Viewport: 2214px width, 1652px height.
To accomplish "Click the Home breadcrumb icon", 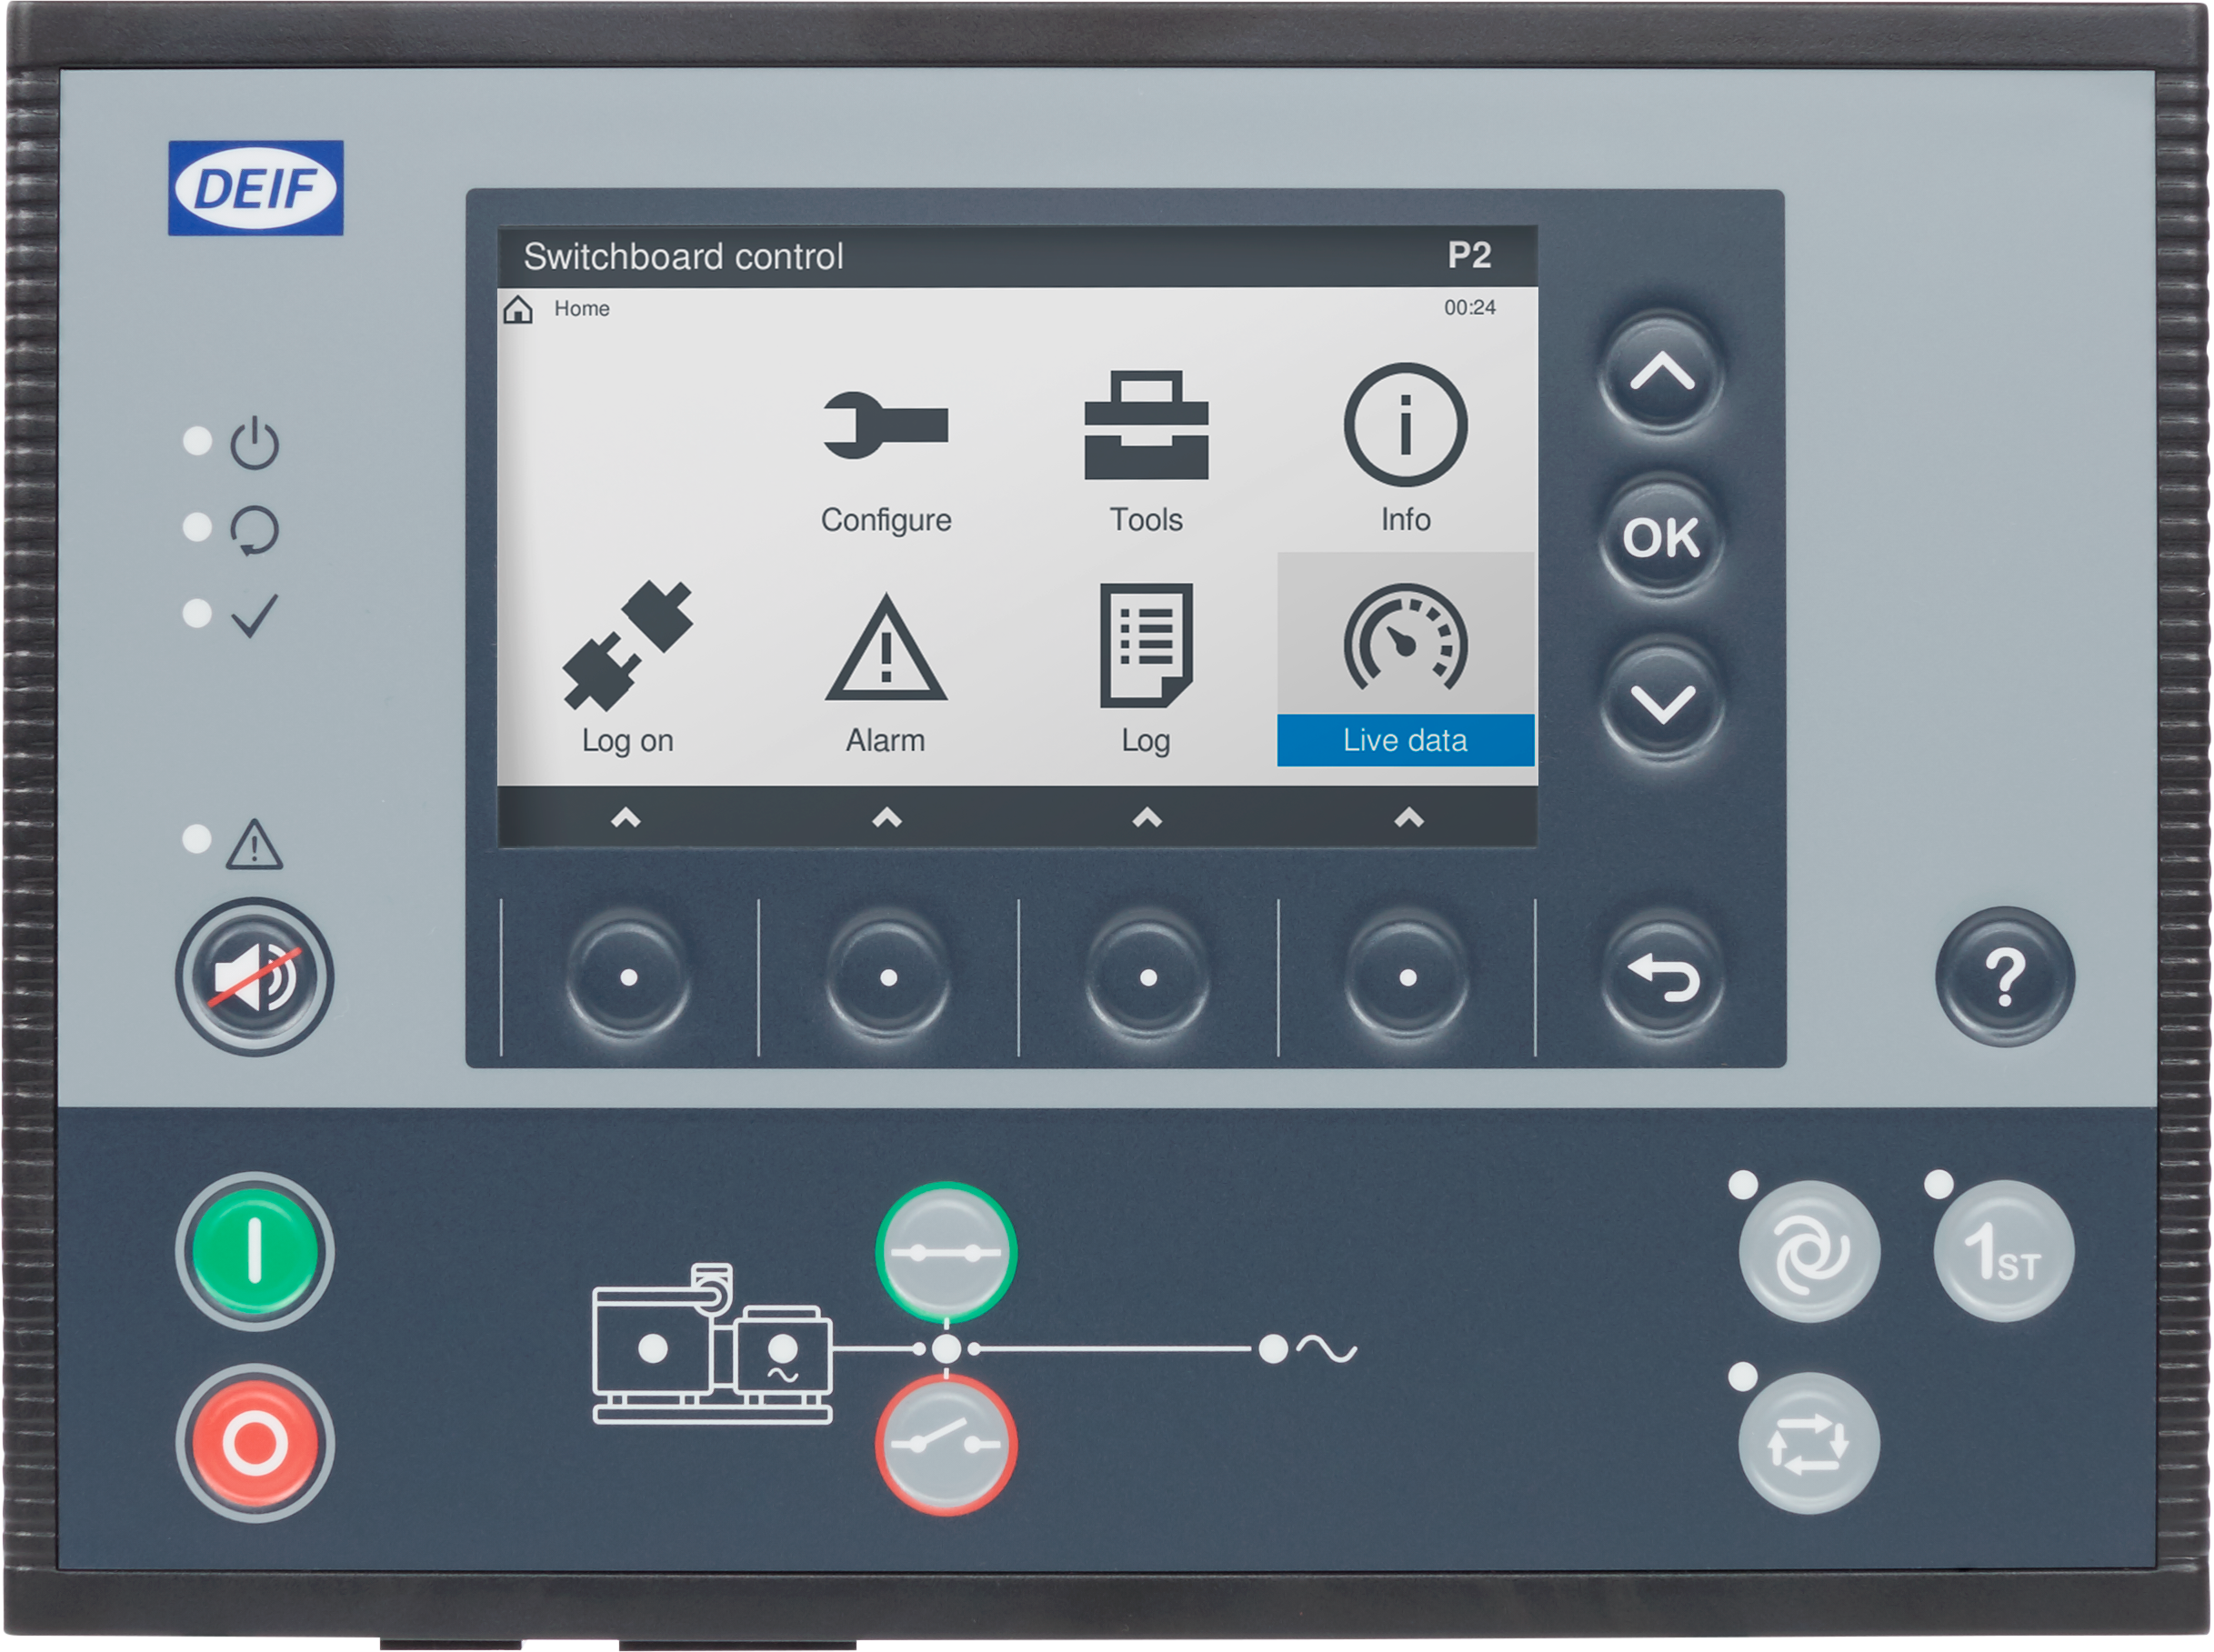I will pos(518,309).
